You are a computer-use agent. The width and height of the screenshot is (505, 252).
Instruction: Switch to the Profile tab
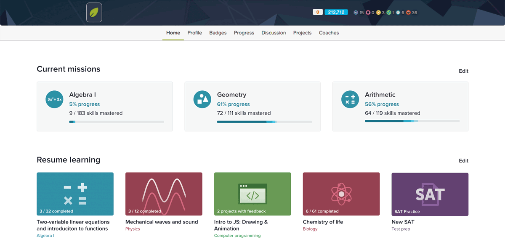[x=194, y=33]
